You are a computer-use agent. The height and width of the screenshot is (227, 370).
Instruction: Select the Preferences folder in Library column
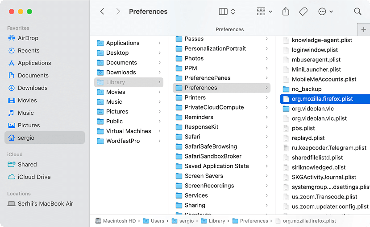(221, 88)
